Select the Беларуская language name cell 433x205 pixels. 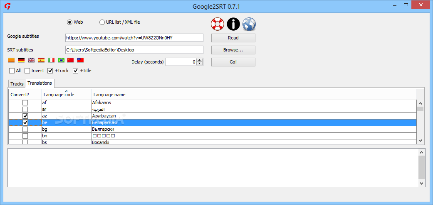pyautogui.click(x=254, y=122)
